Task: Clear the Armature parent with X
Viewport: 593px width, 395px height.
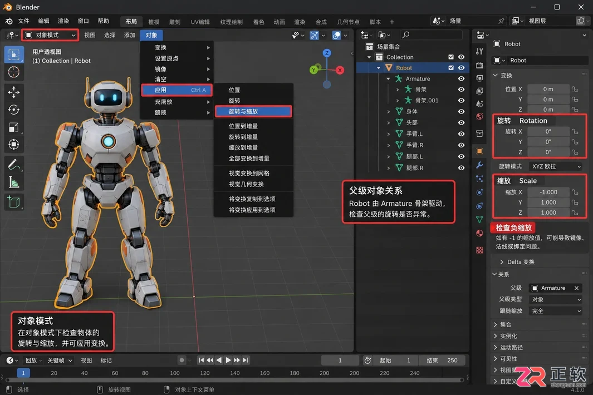Action: (x=576, y=288)
